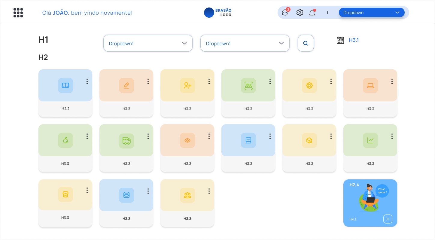Open three-dot menu on laptop card
The width and height of the screenshot is (435, 240).
[392, 81]
